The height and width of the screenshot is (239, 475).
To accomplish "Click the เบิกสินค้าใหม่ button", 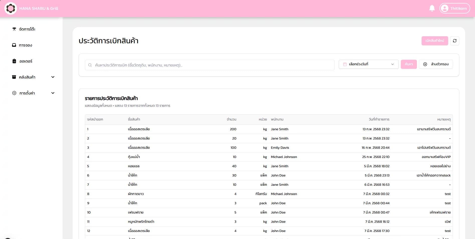I will point(435,41).
